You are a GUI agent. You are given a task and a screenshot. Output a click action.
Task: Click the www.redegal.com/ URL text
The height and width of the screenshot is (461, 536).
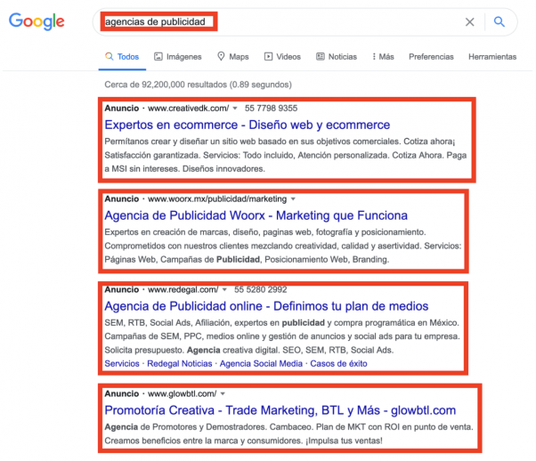(183, 290)
